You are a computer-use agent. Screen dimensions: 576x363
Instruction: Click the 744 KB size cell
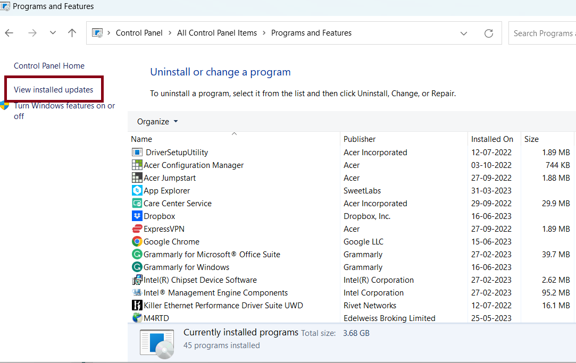point(557,165)
